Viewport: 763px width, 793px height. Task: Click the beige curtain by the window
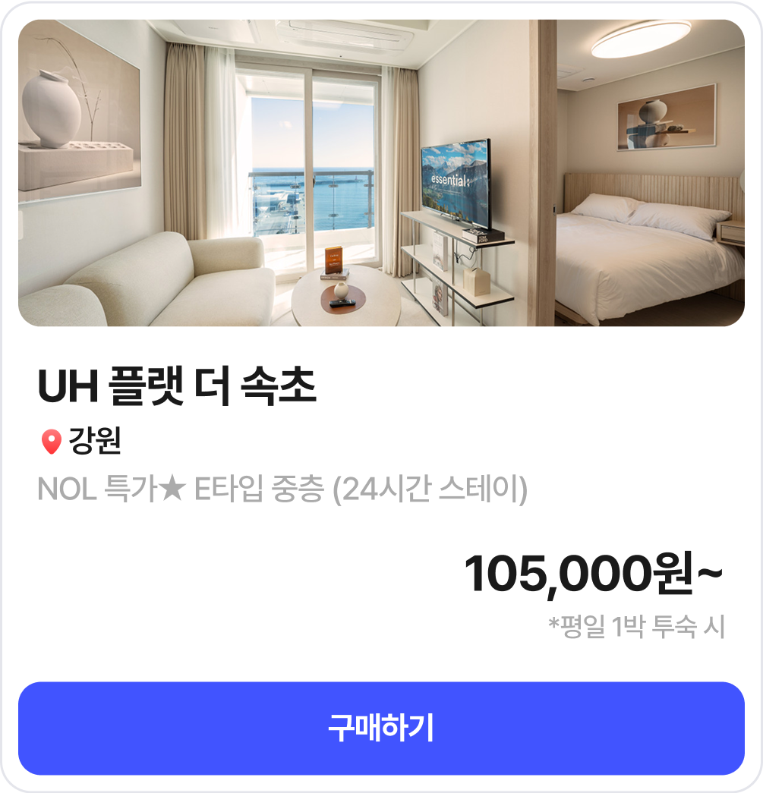point(184,142)
